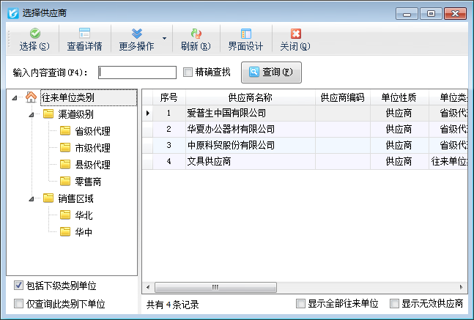Check 显示全部往来单位 option

coord(301,304)
